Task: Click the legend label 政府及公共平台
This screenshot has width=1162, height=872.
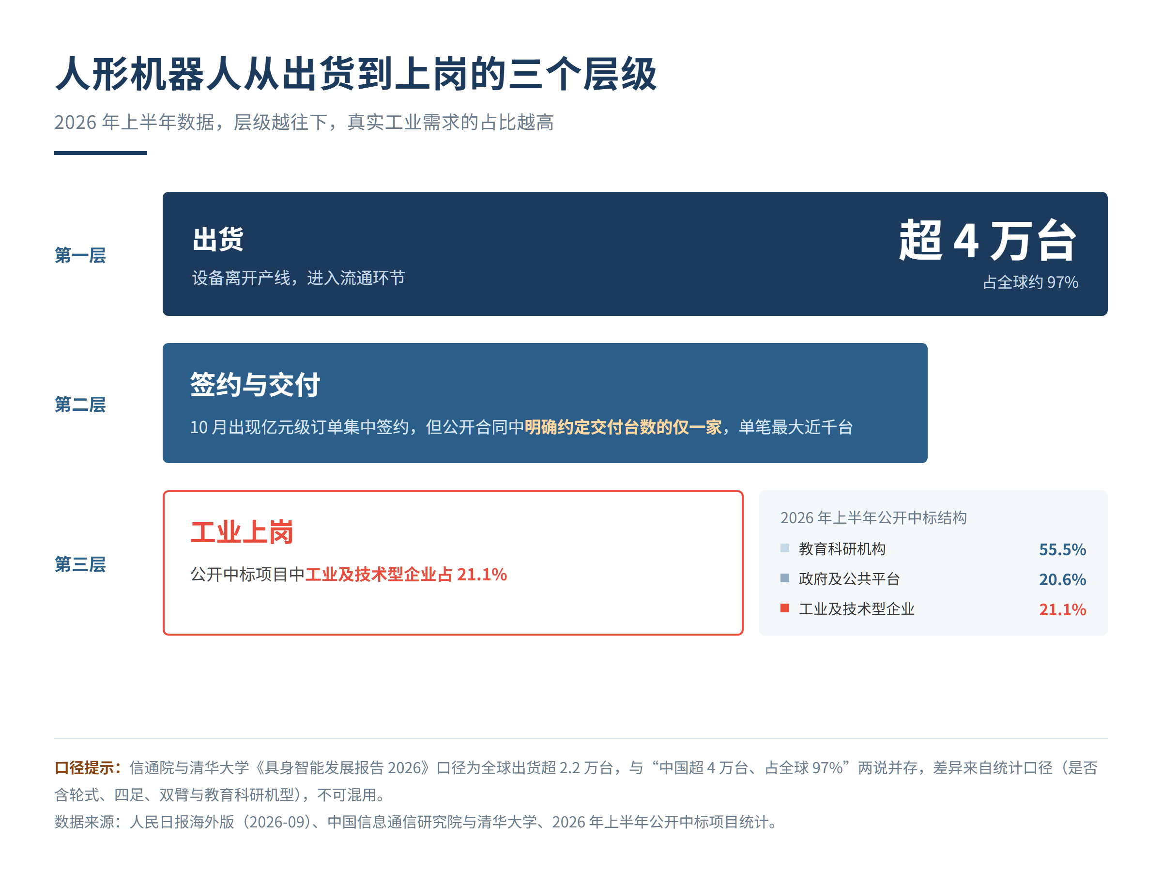Action: tap(849, 579)
